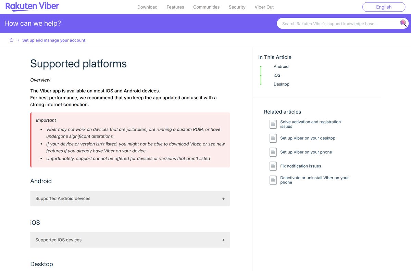The width and height of the screenshot is (411, 271).
Task: Click the device isn't listed bullet point
Action: (135, 147)
